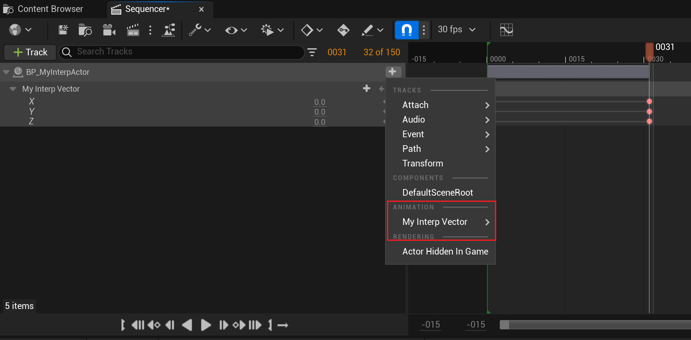Click the timeline range scrollbar at bottom
Screen dimensions: 691x340
click(x=593, y=325)
